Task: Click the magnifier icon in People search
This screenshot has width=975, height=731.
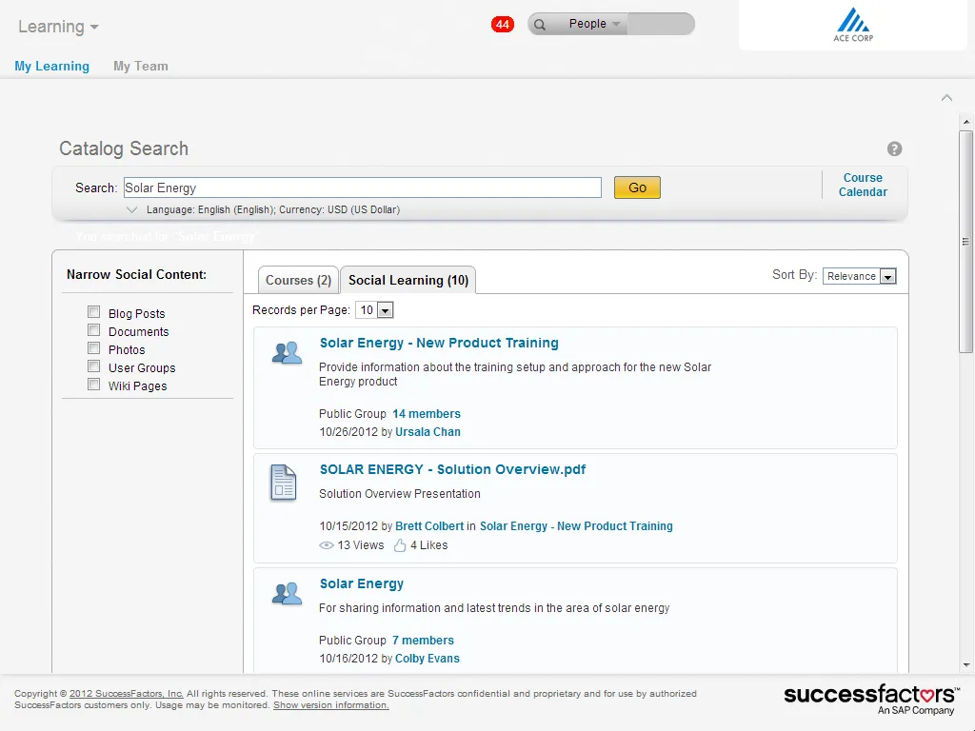Action: tap(540, 25)
